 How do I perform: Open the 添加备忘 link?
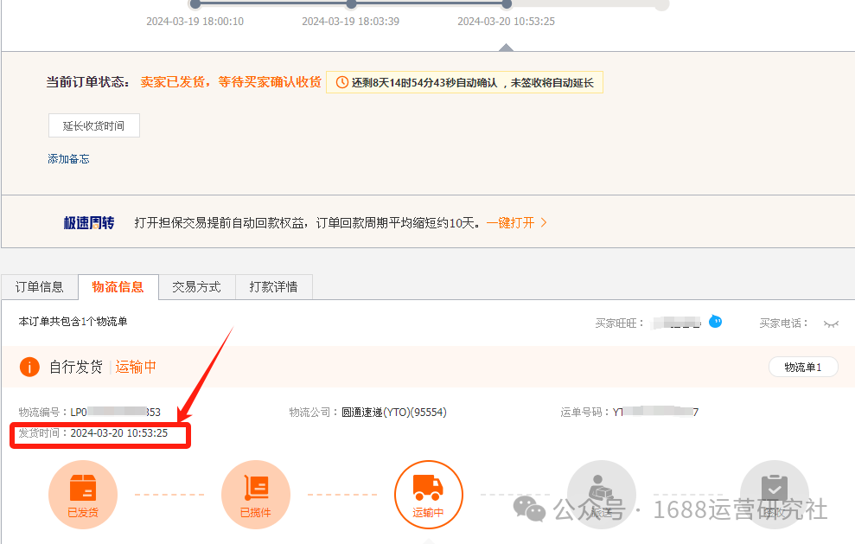point(68,159)
